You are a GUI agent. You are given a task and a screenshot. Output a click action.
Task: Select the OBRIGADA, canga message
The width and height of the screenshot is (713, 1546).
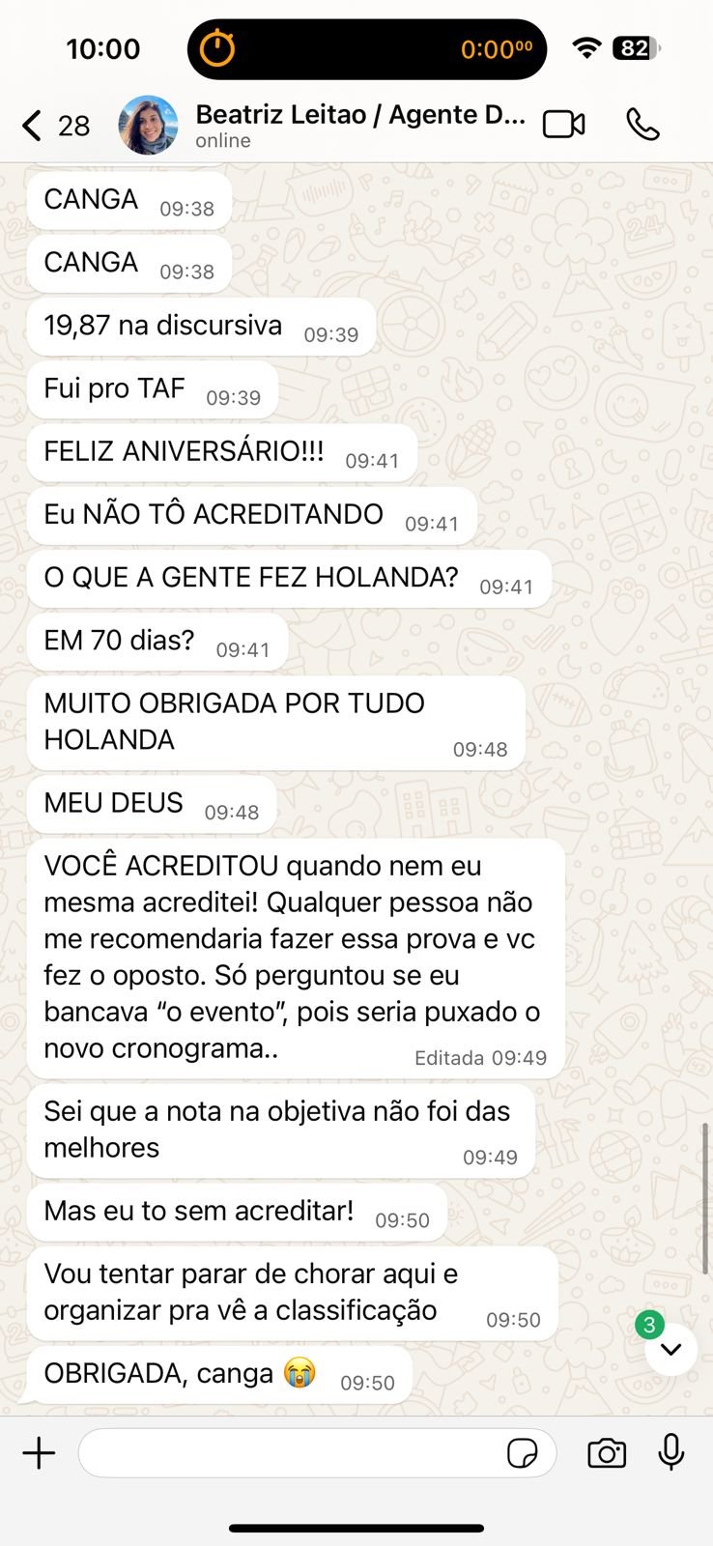pos(219,1375)
